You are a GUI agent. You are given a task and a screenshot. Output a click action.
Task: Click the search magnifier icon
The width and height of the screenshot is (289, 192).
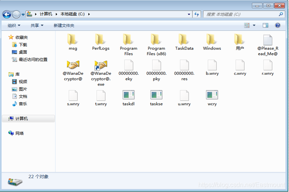(x=281, y=14)
